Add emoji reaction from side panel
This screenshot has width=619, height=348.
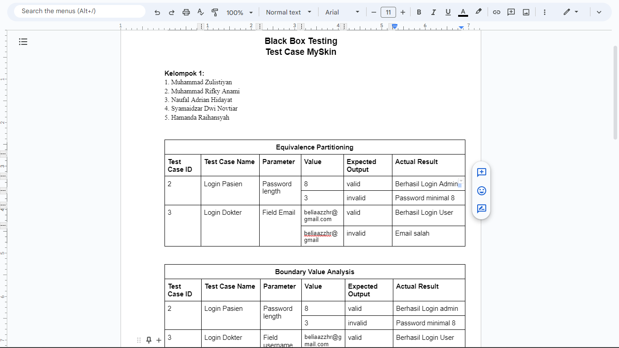point(481,191)
